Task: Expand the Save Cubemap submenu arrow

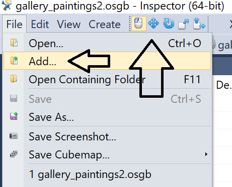Action: [x=206, y=154]
